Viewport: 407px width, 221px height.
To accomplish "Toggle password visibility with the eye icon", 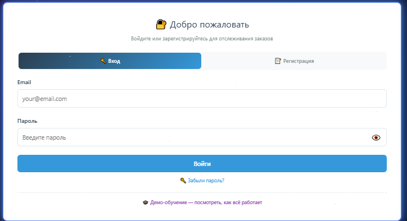I will (x=376, y=137).
